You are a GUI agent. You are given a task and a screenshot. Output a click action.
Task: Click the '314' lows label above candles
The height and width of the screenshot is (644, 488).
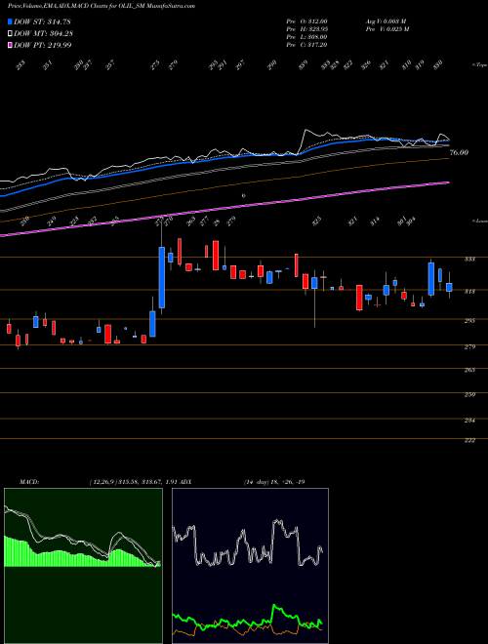[x=375, y=221]
